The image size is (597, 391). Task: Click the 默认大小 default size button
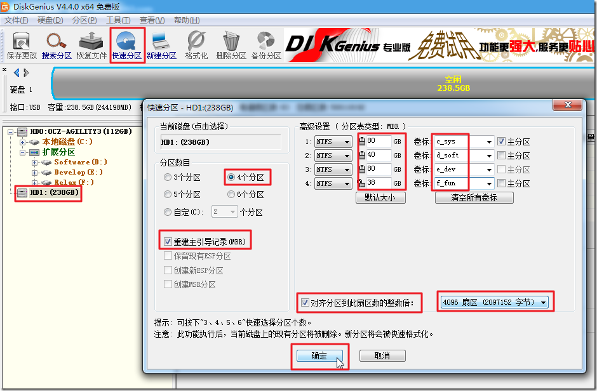point(380,197)
